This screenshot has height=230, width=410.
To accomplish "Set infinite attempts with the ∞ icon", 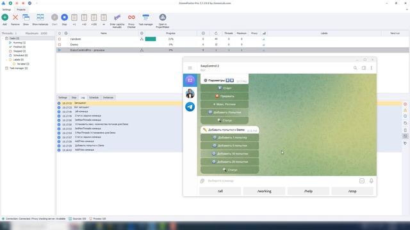I will tap(104, 17).
